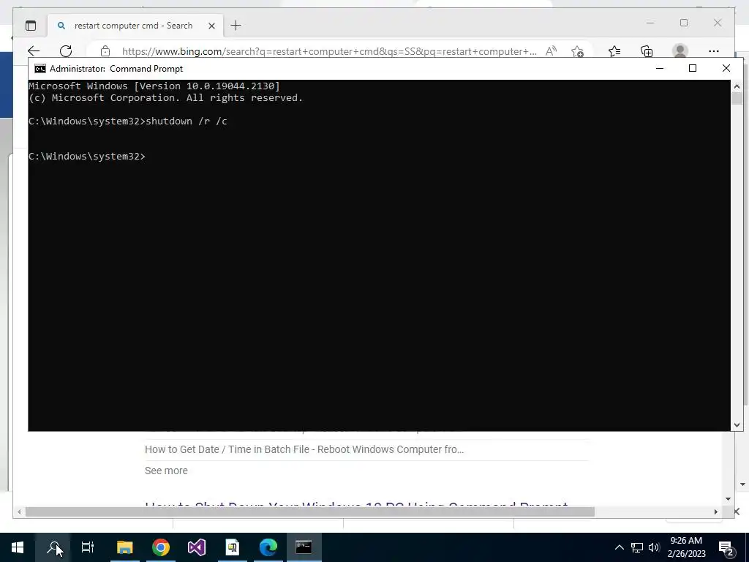
Task: Click Command Prompt scrollbar down arrow
Action: click(x=737, y=425)
